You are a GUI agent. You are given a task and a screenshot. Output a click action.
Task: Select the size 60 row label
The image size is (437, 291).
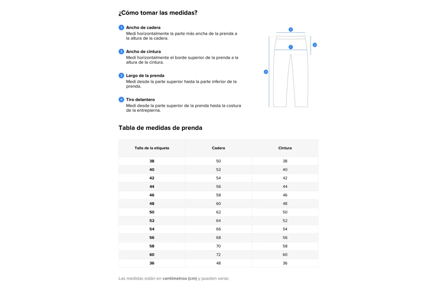(152, 255)
